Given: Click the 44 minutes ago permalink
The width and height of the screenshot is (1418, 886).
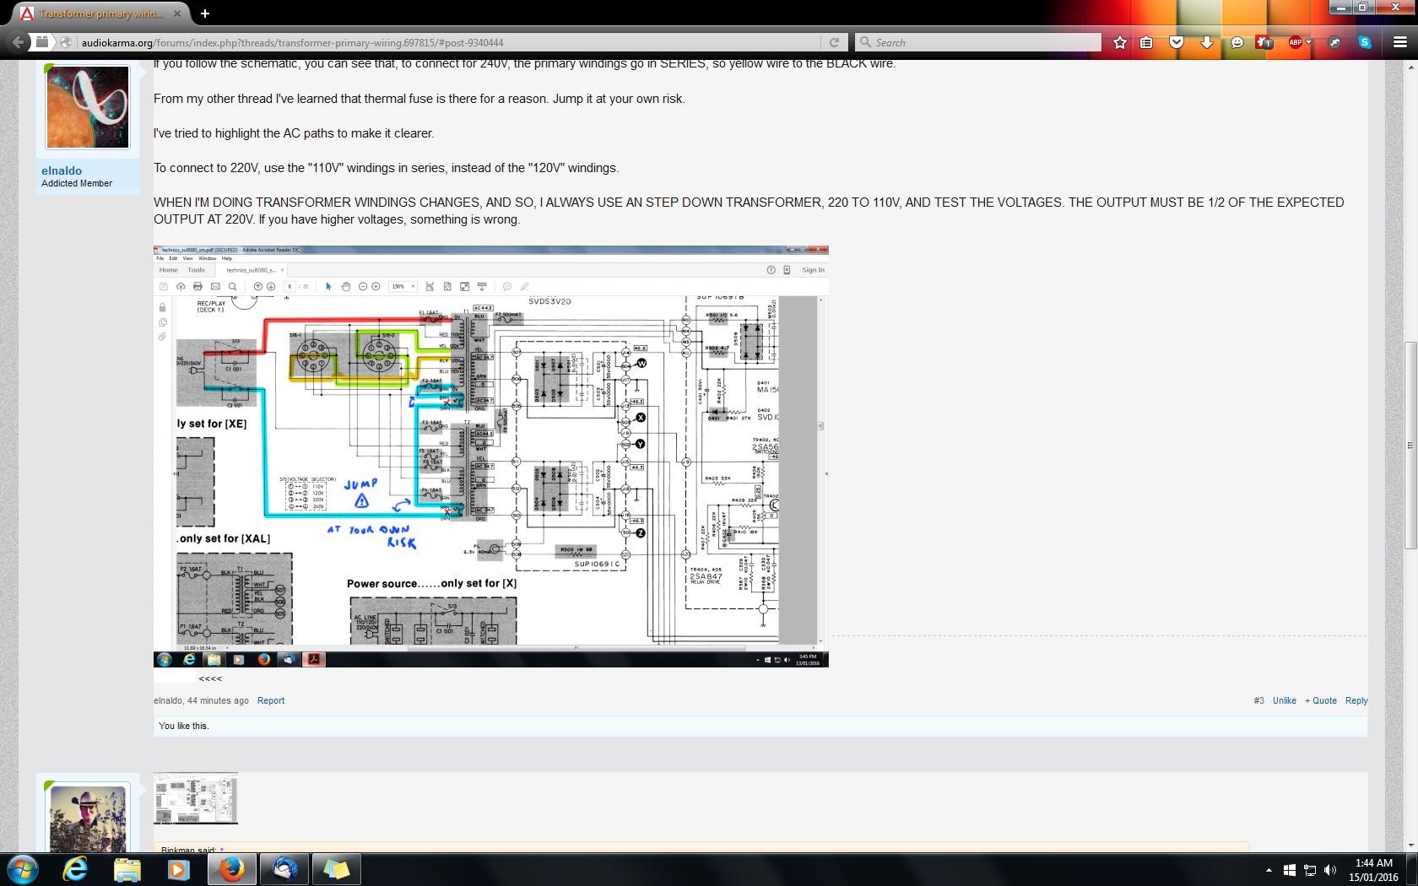Looking at the screenshot, I should coord(218,700).
